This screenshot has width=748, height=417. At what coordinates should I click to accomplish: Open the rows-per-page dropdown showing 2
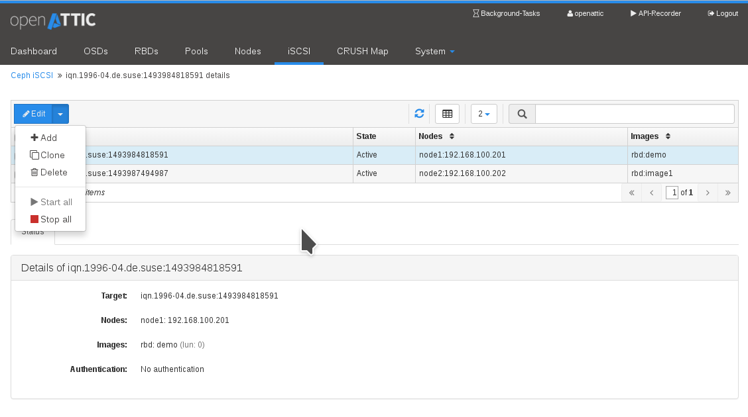484,114
